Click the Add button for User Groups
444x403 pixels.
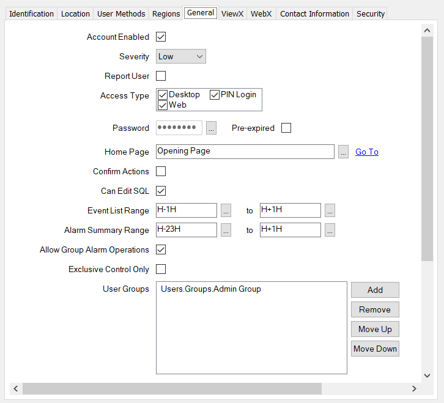[375, 290]
